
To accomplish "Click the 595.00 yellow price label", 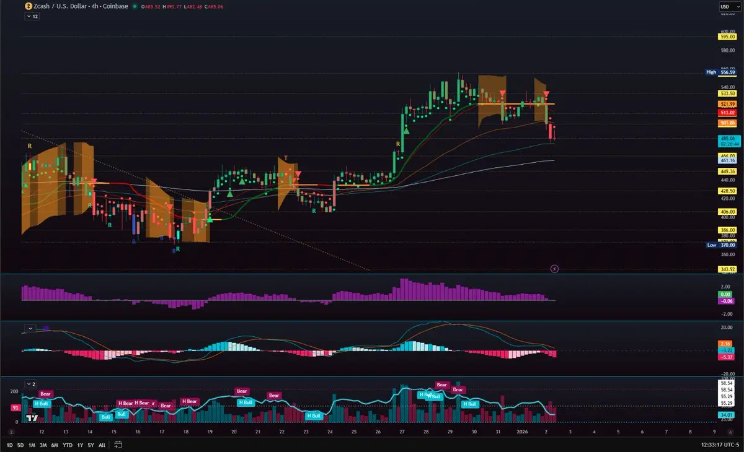I will 727,37.
